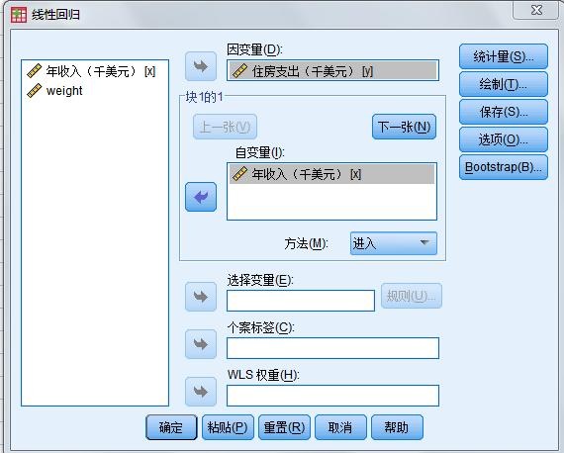Viewport: 564px width, 453px height.
Task: Open help via 帮助 button
Action: [397, 427]
